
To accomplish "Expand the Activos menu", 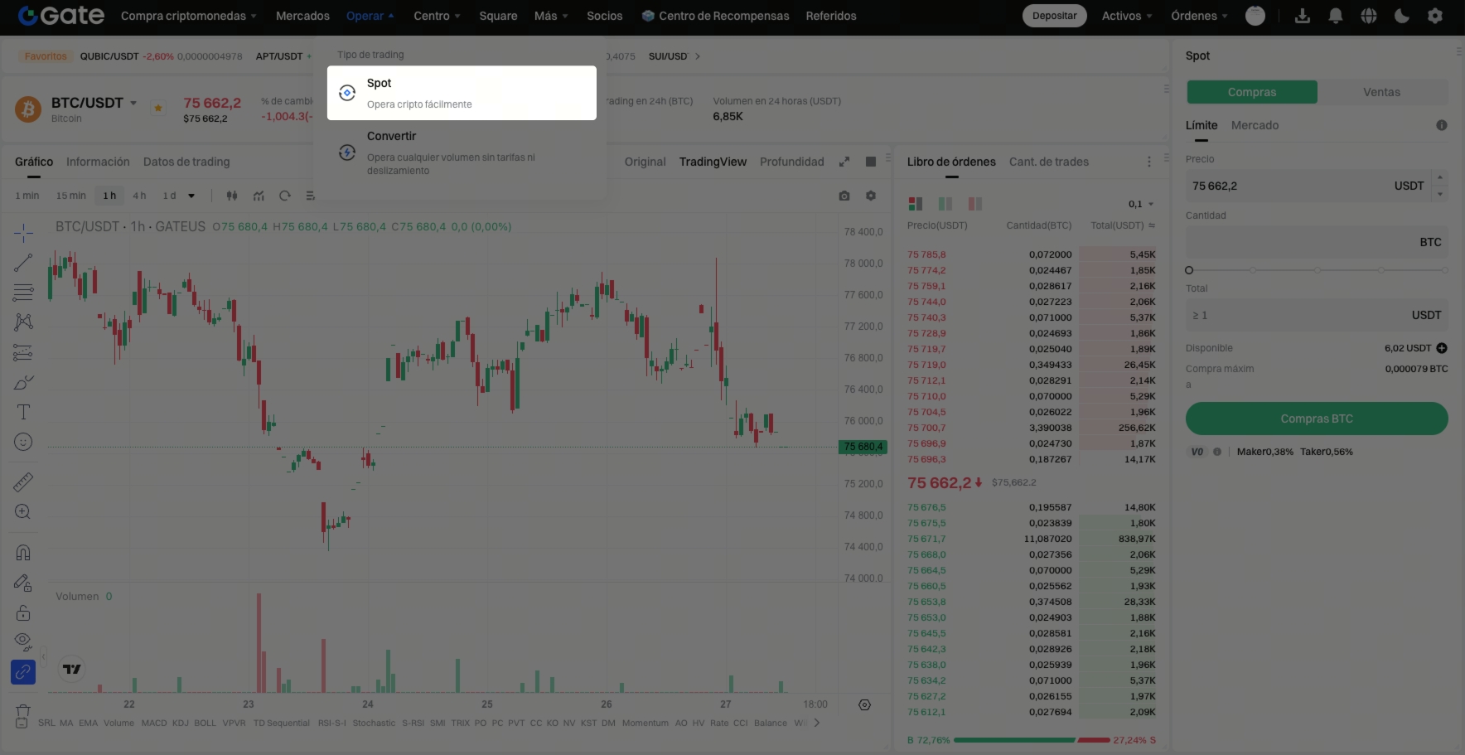I will pos(1127,16).
